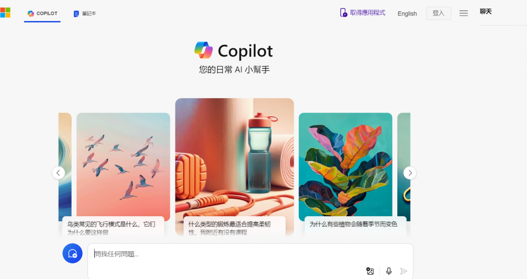The height and width of the screenshot is (279, 527).
Task: Show previous carousel card with left chevron
Action: [x=59, y=173]
